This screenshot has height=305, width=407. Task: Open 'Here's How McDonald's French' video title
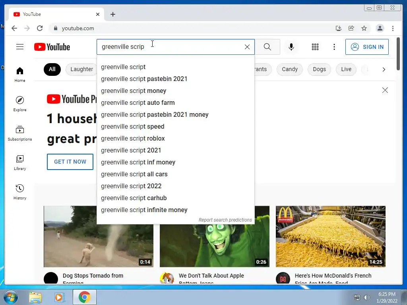click(x=333, y=276)
